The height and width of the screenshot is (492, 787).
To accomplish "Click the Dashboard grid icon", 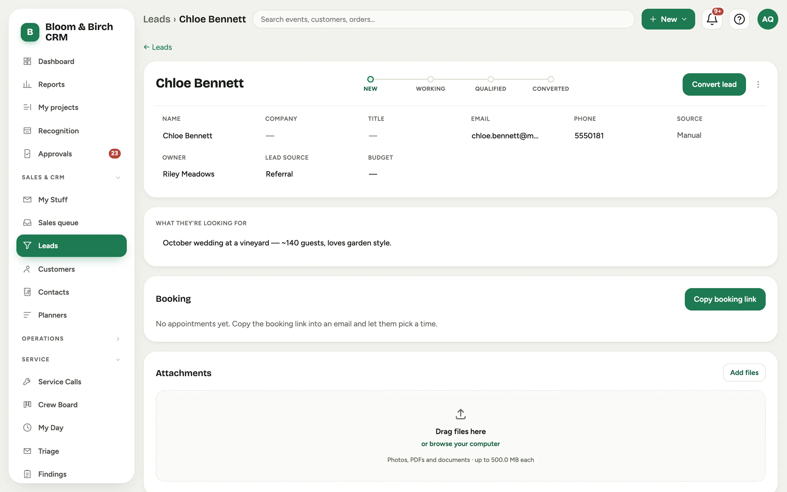I will (27, 61).
